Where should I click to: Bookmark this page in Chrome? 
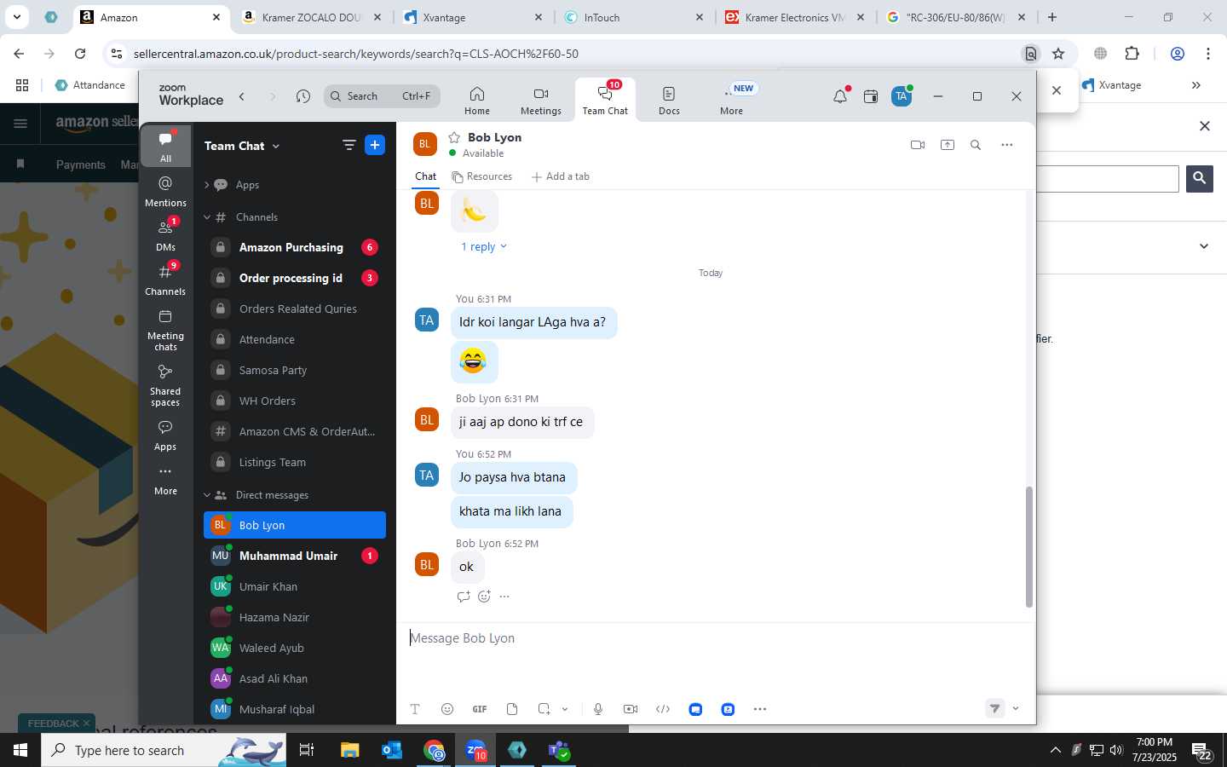(1058, 54)
